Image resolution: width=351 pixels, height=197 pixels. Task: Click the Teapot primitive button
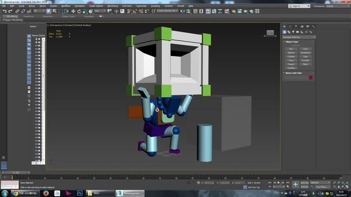pos(290,64)
